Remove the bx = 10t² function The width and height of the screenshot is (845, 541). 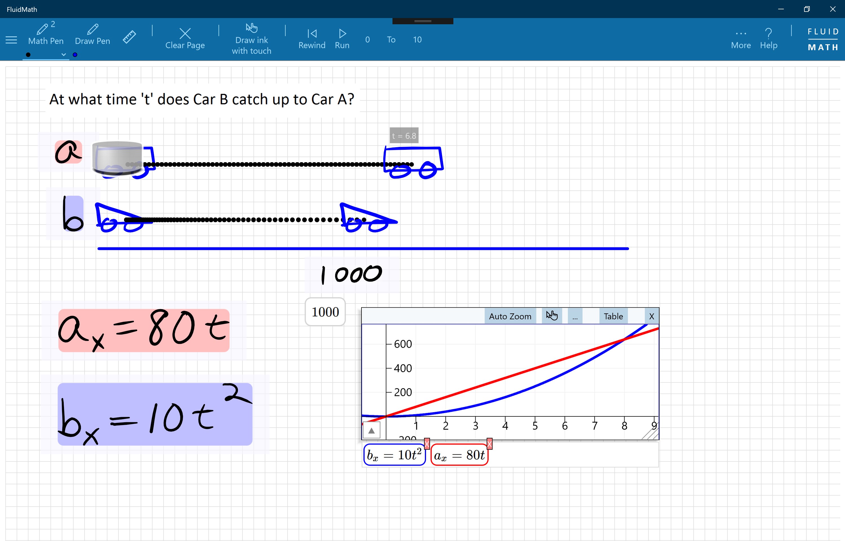[427, 444]
